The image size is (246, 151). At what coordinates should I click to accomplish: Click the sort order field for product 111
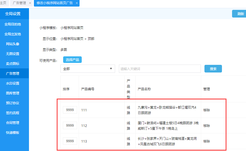pos(70,110)
